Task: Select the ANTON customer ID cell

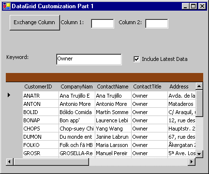Action: tap(41, 104)
